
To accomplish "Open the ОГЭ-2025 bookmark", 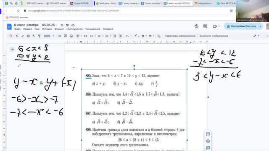I will pos(18,17).
